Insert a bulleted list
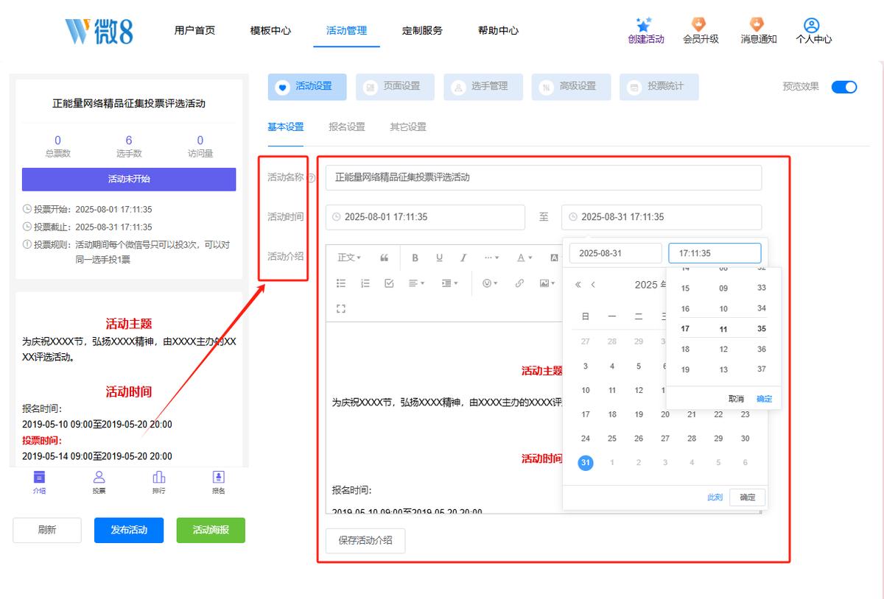The height and width of the screenshot is (599, 884). coord(341,283)
